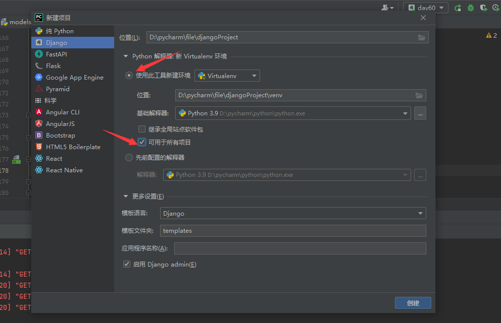This screenshot has width=501, height=323.
Task: Click the ... button beside 解释器 field
Action: 420,175
